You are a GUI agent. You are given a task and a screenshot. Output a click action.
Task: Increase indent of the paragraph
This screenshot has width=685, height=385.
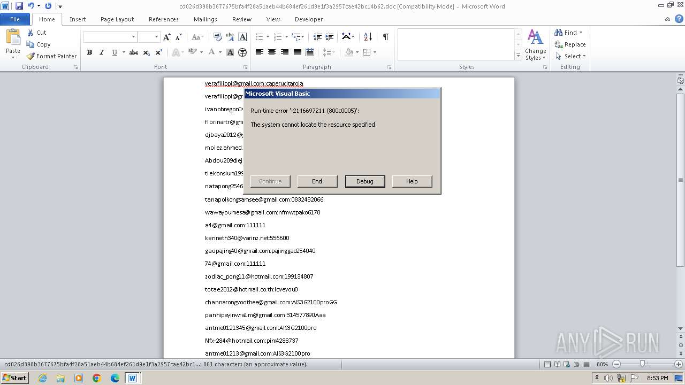(330, 37)
